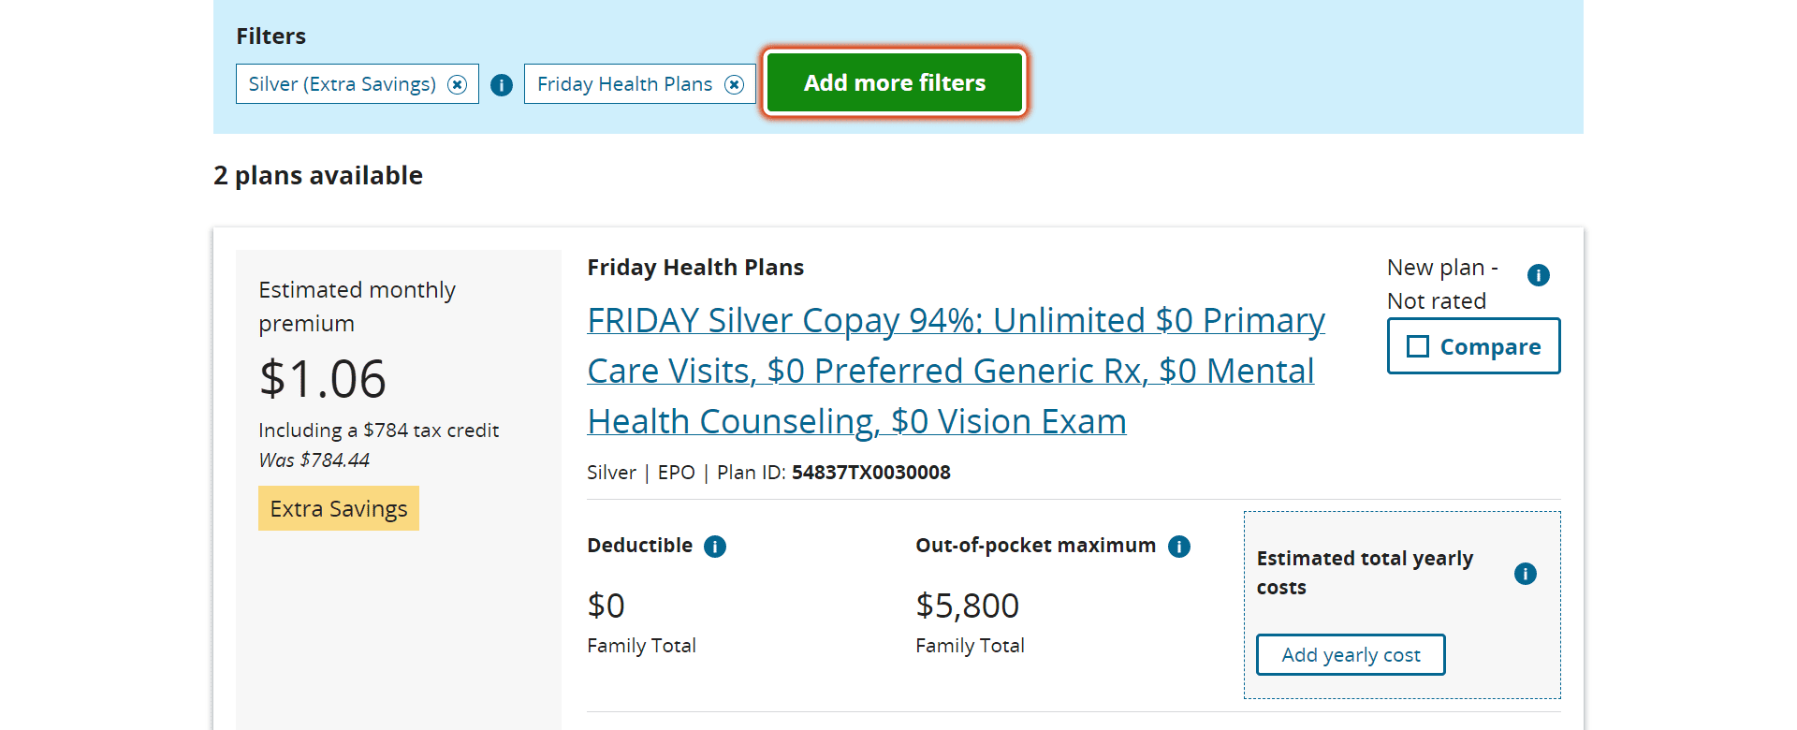Open info icon beside Silver filter
Viewport: 1797px width, 730px height.
pos(502,85)
